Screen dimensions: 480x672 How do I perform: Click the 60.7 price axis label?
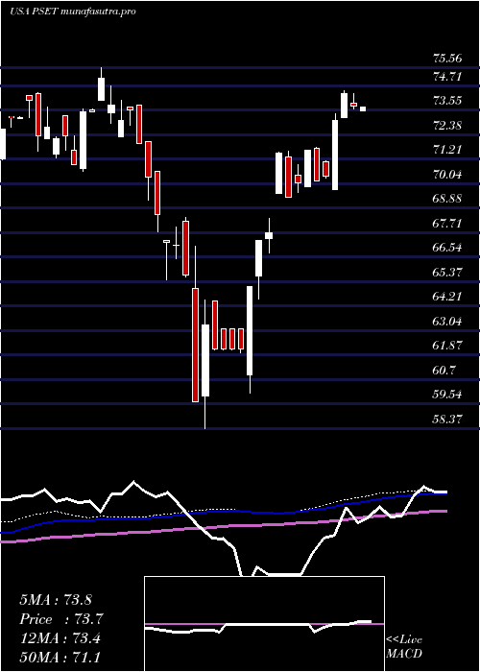coord(444,370)
